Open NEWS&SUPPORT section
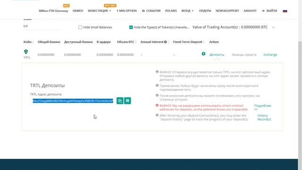The height and width of the screenshot is (170, 302). point(227,11)
